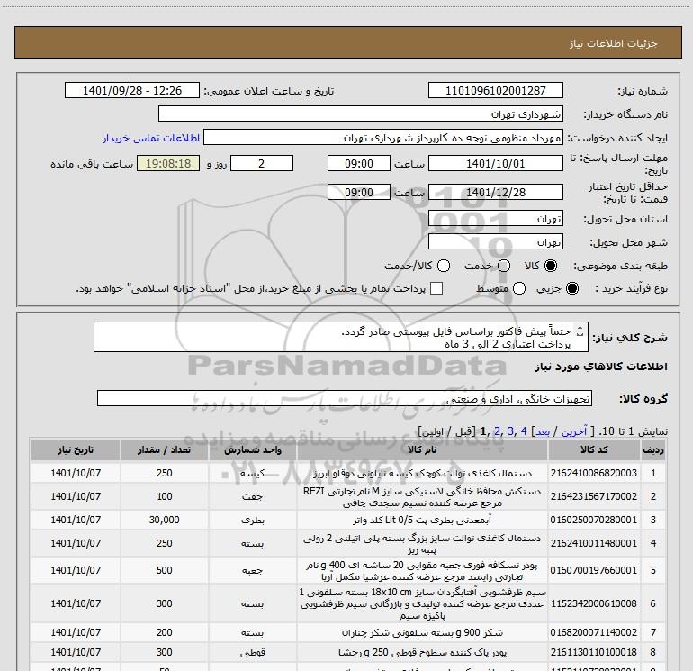Image resolution: width=693 pixels, height=671 pixels.
Task: Click product code 2162410086820003
Action: coord(594,473)
